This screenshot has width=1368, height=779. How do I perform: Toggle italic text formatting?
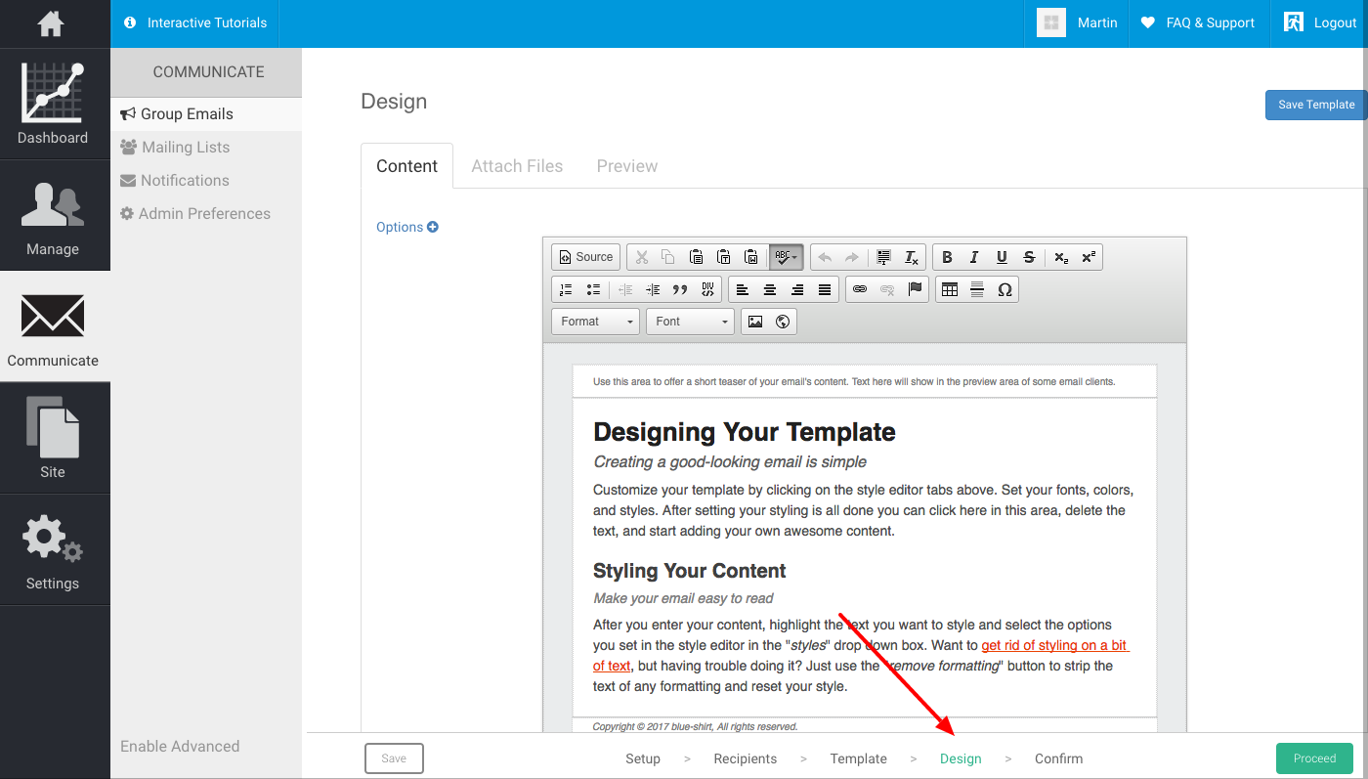point(974,257)
